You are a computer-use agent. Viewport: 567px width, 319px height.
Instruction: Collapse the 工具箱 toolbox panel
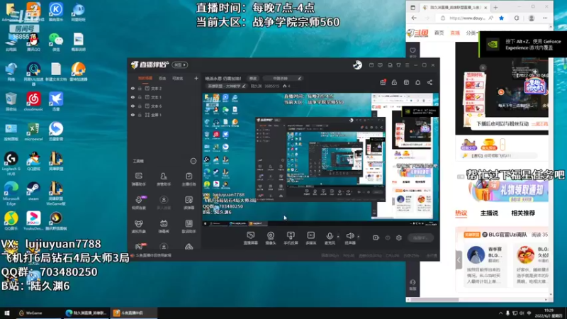click(193, 161)
